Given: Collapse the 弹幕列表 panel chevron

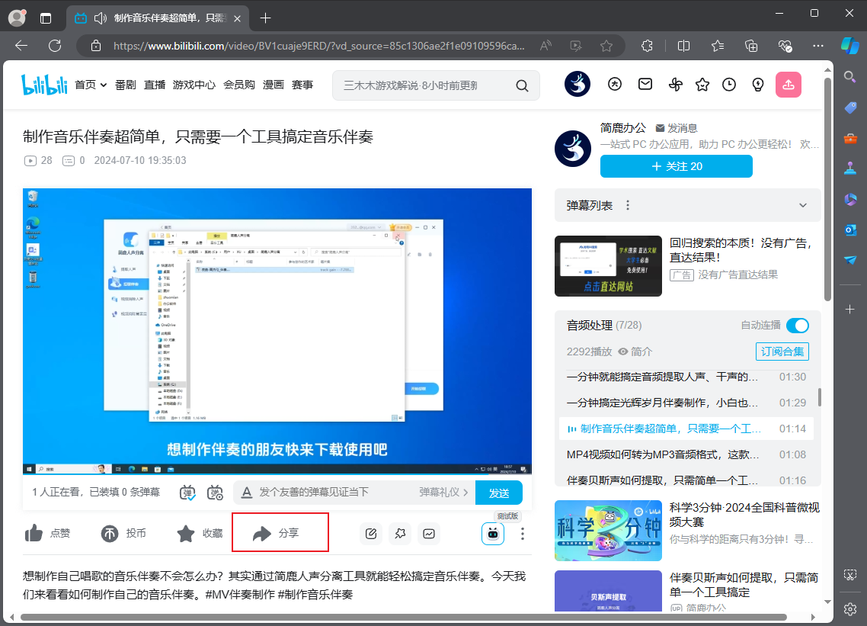Looking at the screenshot, I should point(803,205).
